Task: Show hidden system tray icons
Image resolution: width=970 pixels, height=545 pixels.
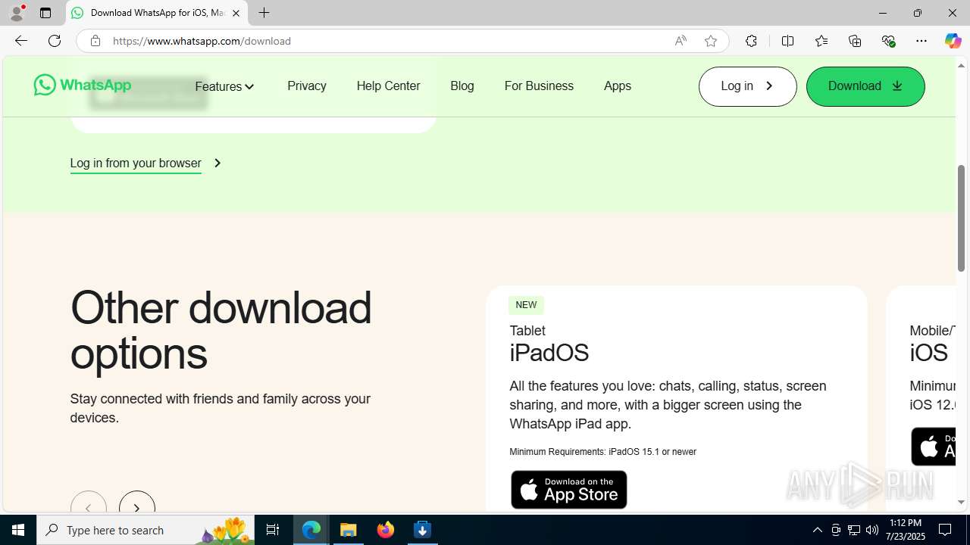Action: pos(817,530)
